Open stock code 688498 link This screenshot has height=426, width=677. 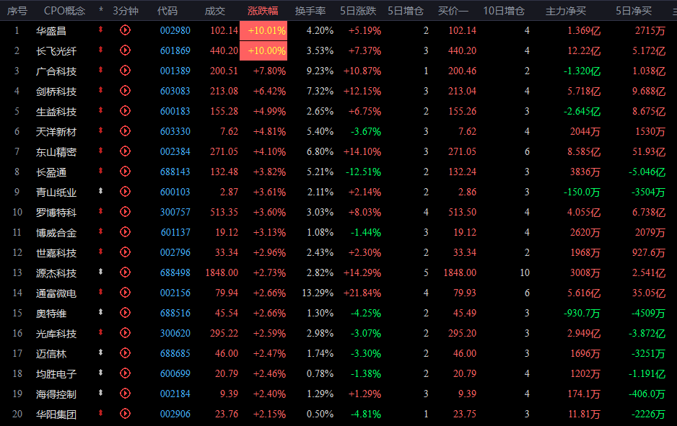[x=175, y=273]
